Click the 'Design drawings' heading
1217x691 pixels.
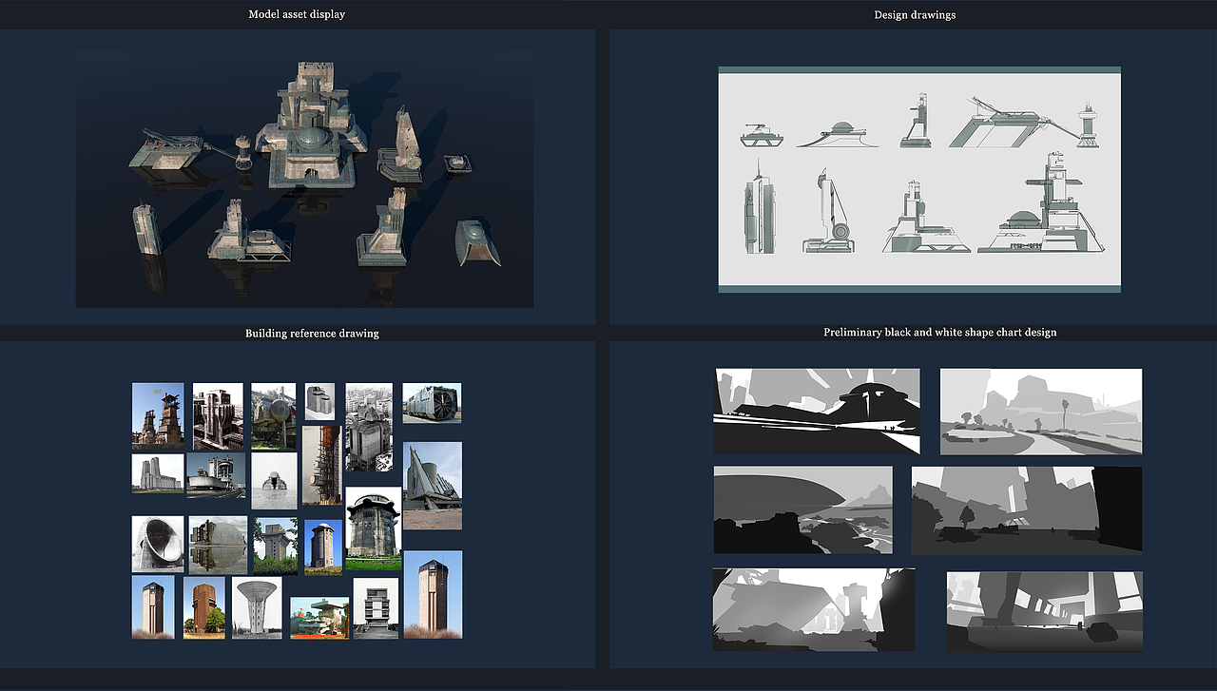(915, 14)
